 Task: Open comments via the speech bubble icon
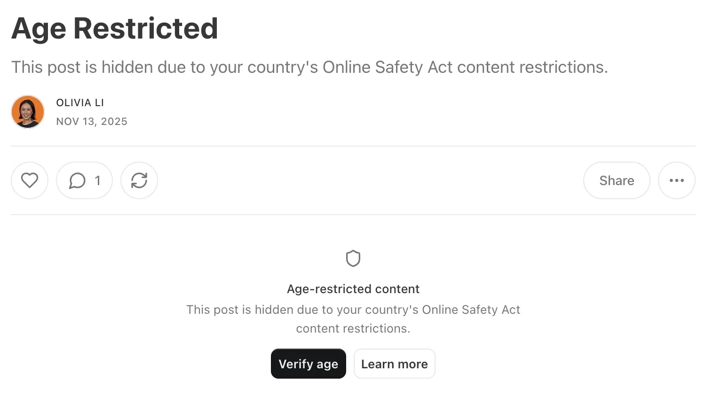tap(77, 180)
